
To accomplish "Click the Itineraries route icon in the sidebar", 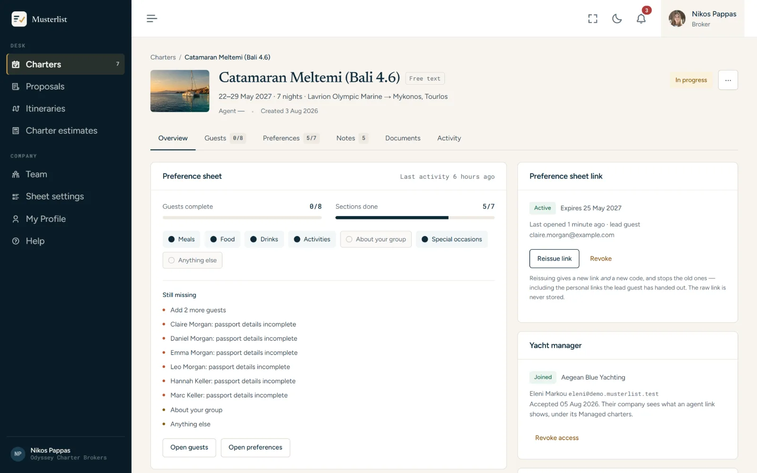I will pyautogui.click(x=16, y=109).
